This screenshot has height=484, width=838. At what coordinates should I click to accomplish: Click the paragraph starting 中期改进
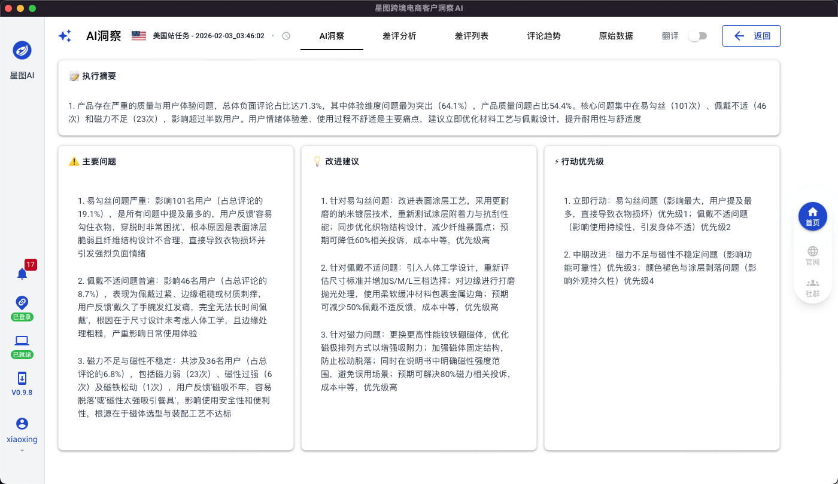tap(661, 267)
